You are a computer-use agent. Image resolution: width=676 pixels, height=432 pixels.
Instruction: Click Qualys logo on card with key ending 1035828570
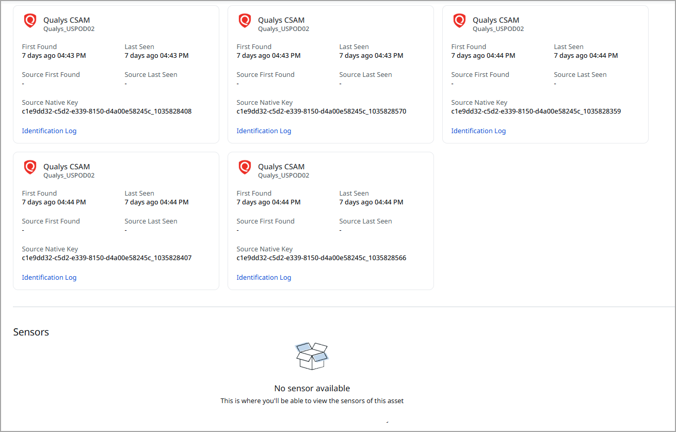click(245, 21)
